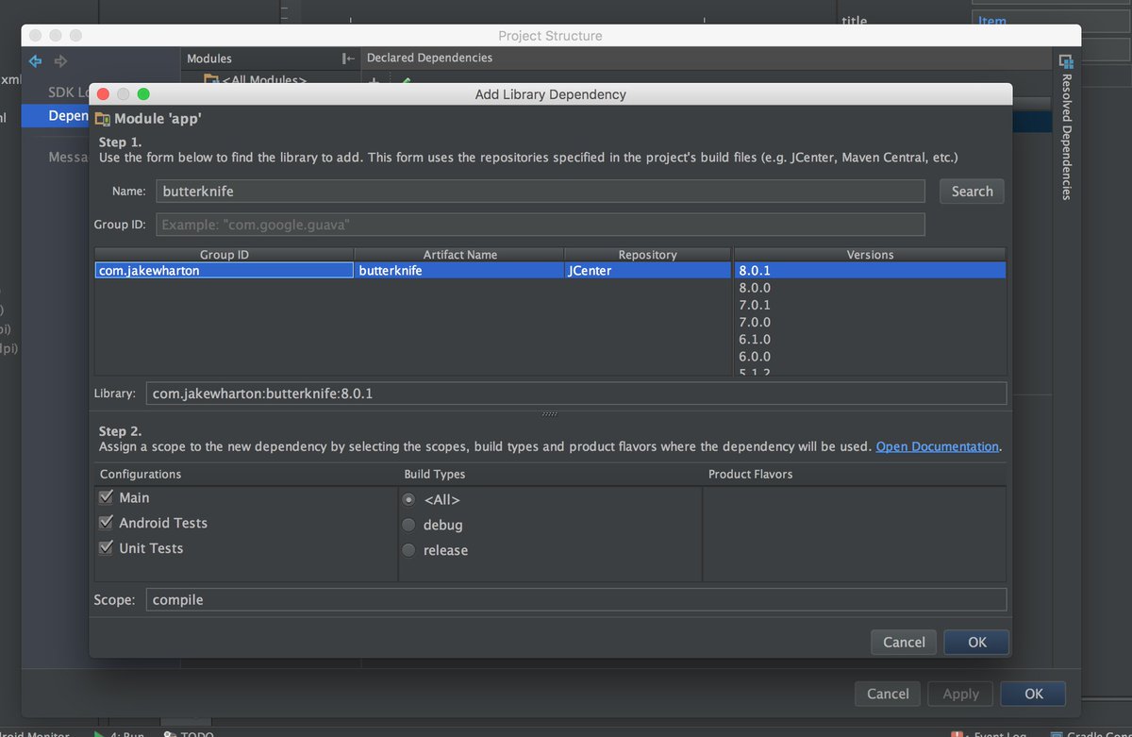Screen dimensions: 1132x737
Task: Select the debug build type radio button
Action: (408, 525)
